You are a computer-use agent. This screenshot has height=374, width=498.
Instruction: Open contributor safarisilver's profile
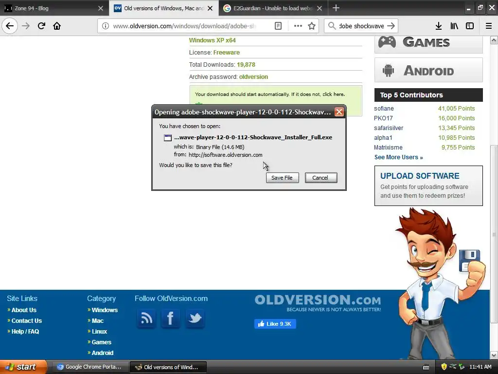coord(389,128)
